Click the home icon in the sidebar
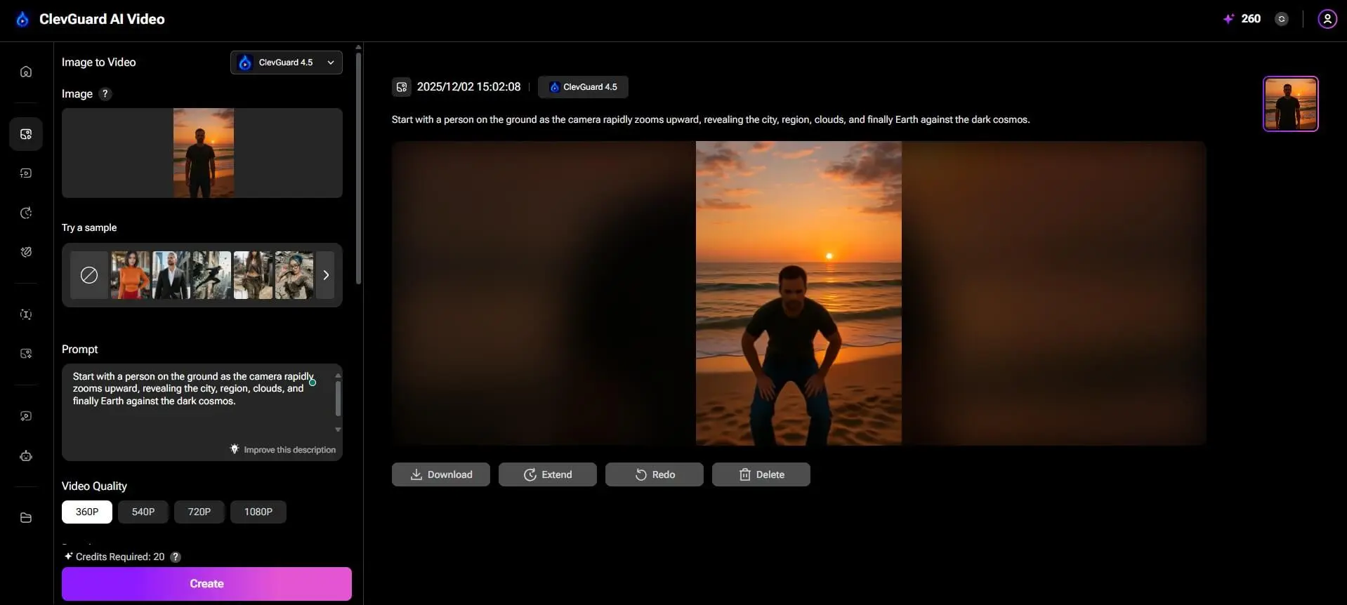Viewport: 1347px width, 605px height. 26,72
